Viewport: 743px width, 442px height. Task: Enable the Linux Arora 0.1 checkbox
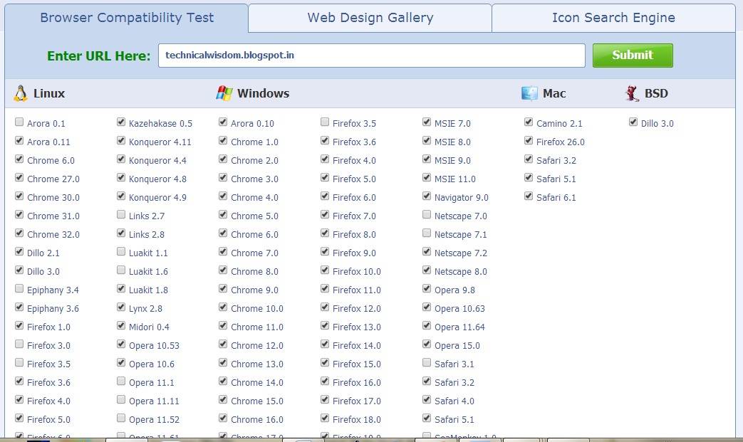(19, 122)
